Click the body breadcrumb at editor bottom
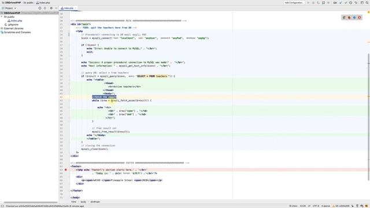 coord(83,202)
